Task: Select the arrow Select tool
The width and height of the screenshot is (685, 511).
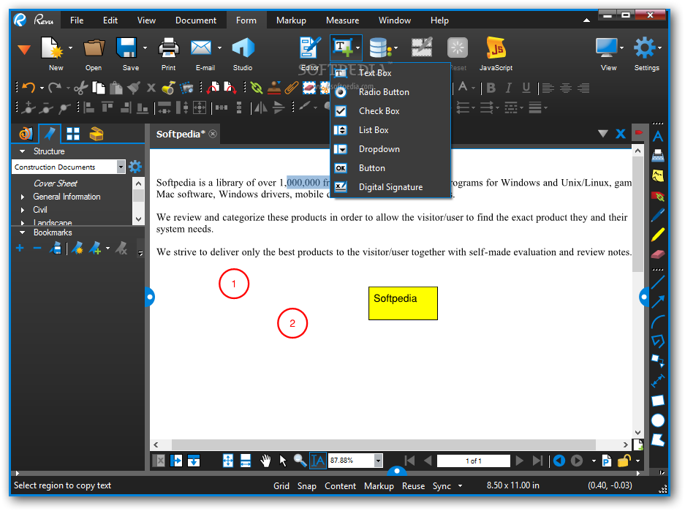Action: pyautogui.click(x=283, y=461)
